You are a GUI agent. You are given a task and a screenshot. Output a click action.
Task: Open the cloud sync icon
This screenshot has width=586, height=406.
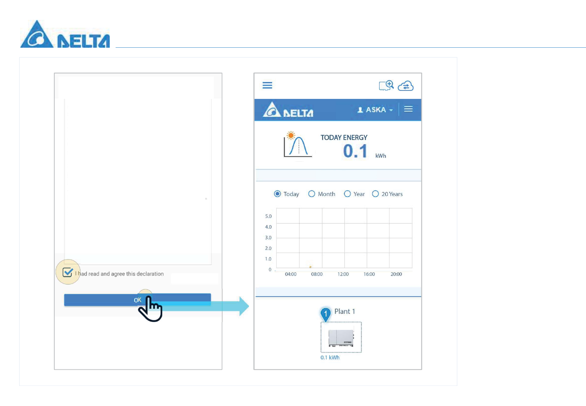pos(406,86)
